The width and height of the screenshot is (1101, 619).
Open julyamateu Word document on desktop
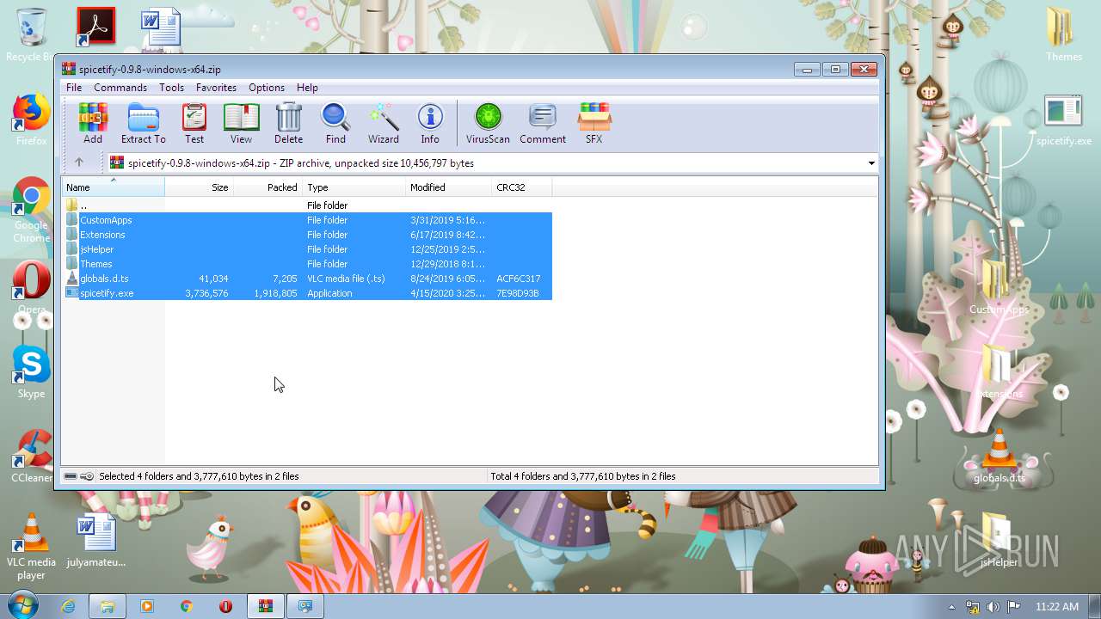click(x=95, y=542)
